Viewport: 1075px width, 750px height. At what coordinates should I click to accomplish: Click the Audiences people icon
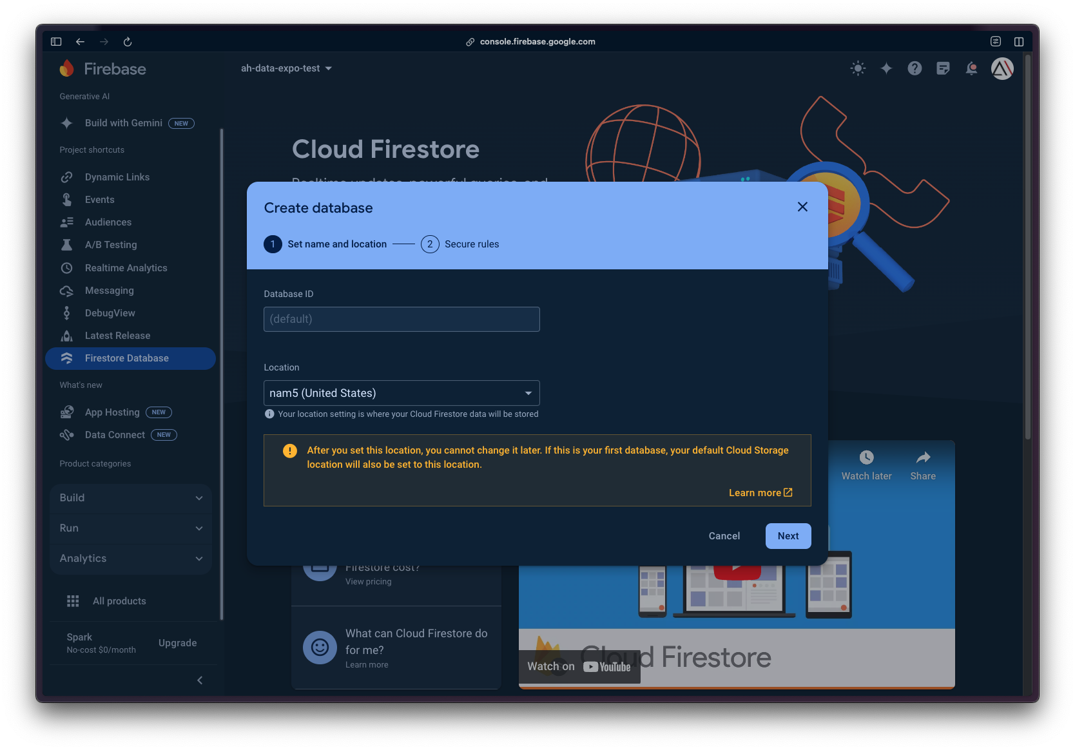[66, 222]
